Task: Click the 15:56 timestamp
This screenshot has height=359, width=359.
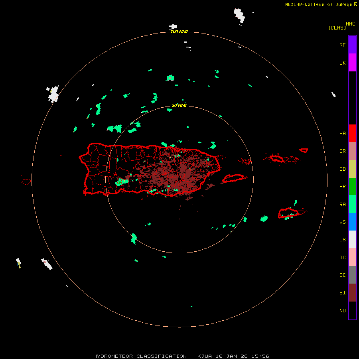Action: click(260, 356)
